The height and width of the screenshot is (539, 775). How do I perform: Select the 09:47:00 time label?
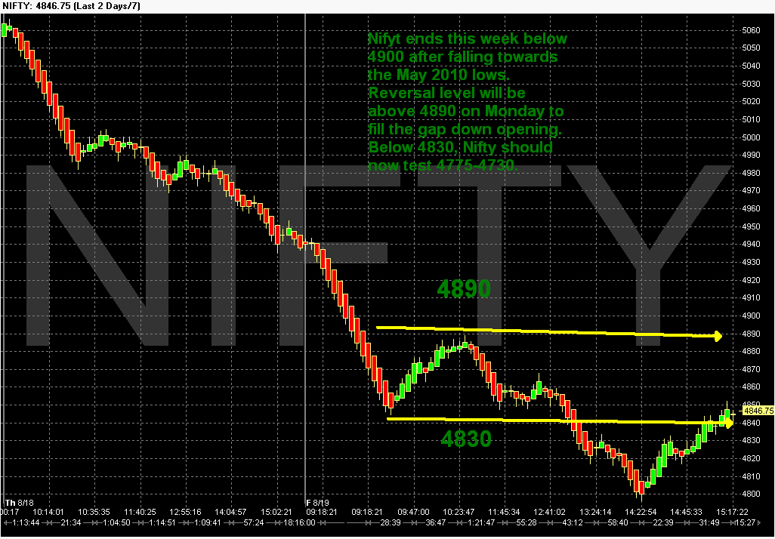click(412, 512)
